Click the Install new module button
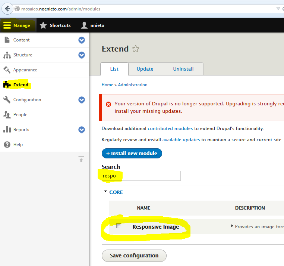The height and width of the screenshot is (266, 284). pos(132,154)
